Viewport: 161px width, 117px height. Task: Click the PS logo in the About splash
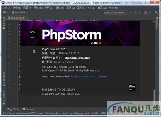click(x=34, y=34)
